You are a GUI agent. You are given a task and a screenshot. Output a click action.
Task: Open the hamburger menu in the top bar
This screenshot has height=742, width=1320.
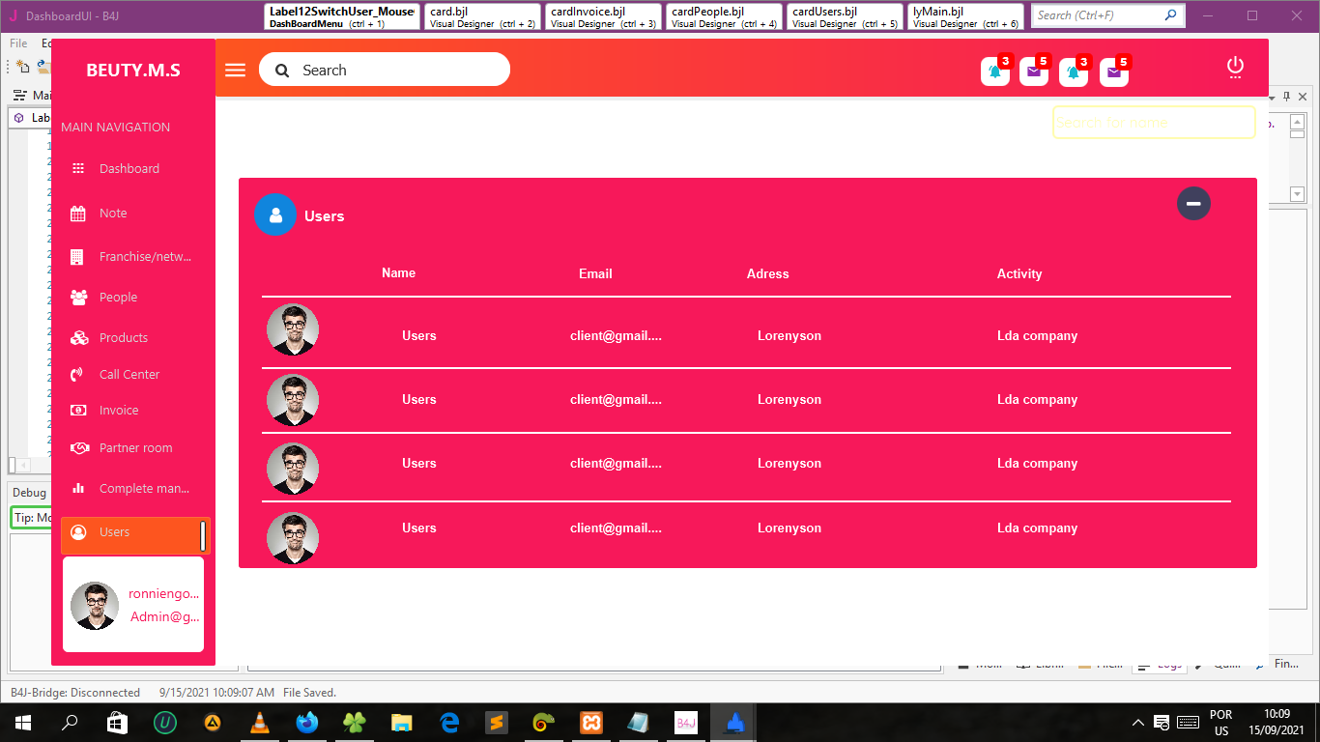click(x=235, y=71)
